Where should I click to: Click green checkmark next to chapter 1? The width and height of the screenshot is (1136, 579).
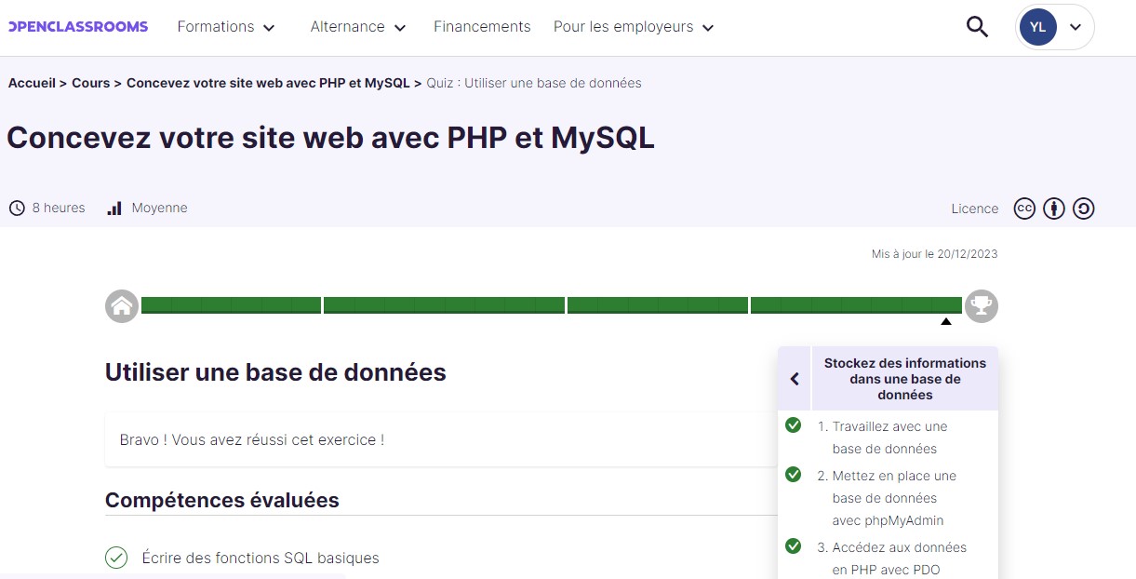(794, 425)
